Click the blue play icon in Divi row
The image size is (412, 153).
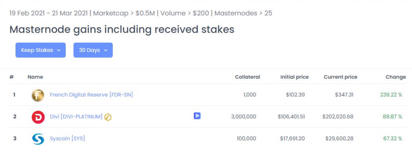197,116
